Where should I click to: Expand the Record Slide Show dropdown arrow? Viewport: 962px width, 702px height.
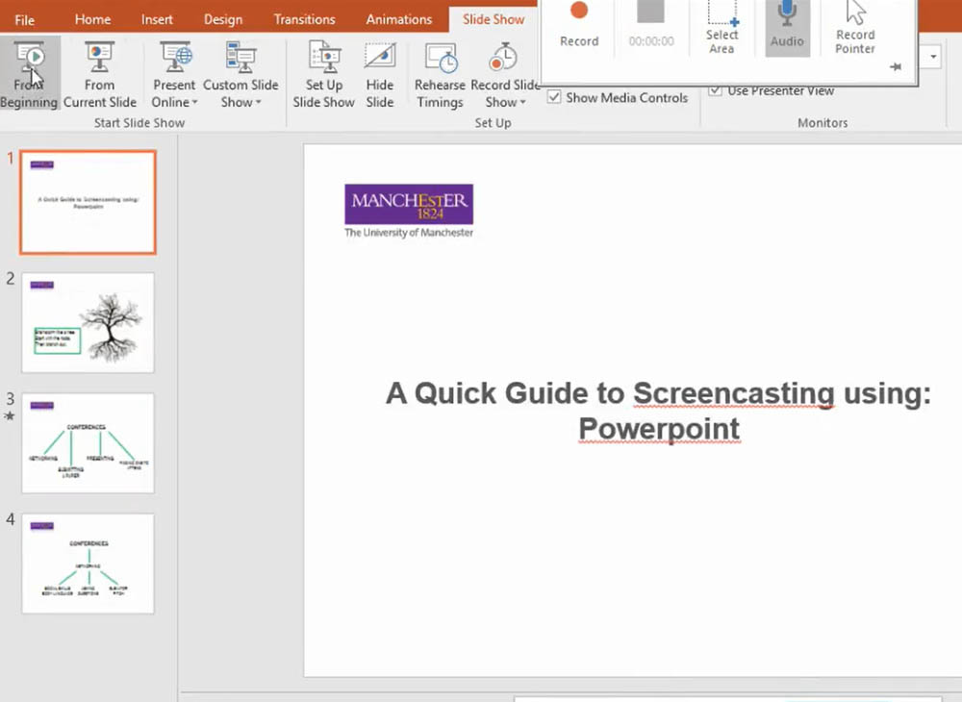pyautogui.click(x=522, y=102)
